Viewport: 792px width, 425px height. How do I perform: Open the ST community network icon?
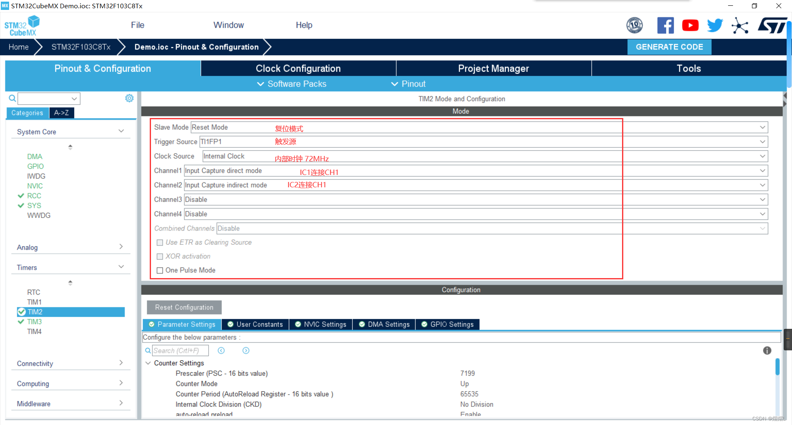click(x=740, y=26)
